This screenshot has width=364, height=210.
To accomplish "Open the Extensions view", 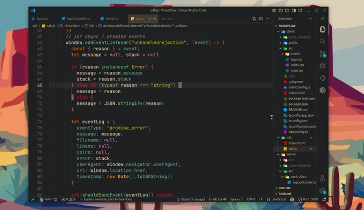I will pos(322,78).
